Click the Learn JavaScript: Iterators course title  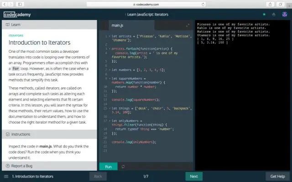click(147, 14)
